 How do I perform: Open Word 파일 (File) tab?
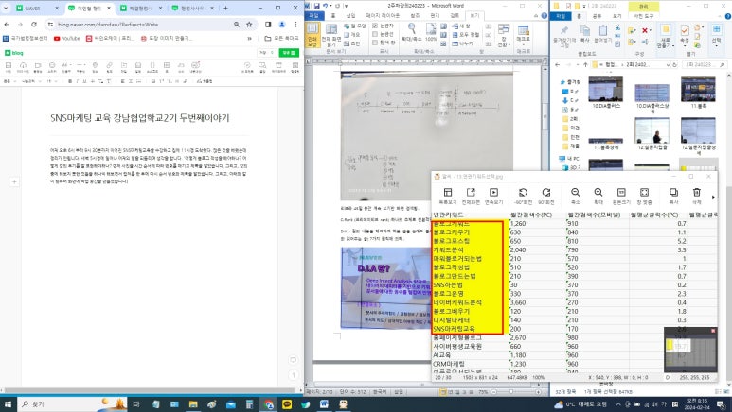click(314, 16)
